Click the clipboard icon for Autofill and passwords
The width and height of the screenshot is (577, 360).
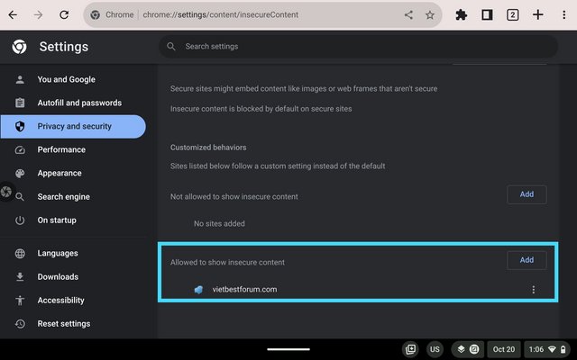click(20, 103)
